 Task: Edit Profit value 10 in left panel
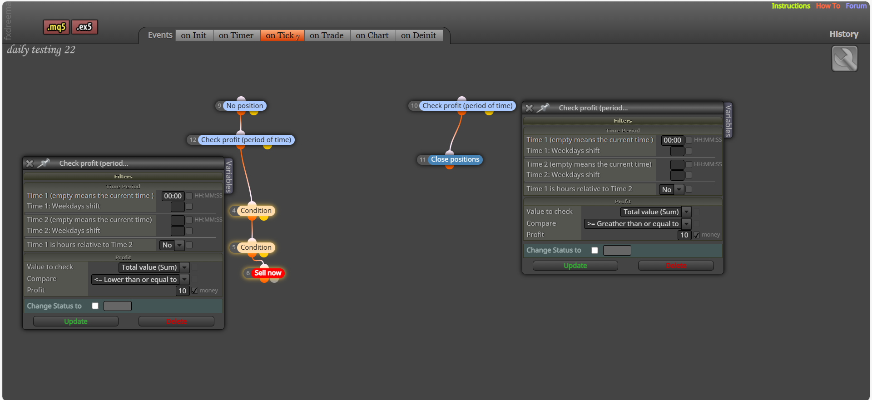click(x=182, y=291)
